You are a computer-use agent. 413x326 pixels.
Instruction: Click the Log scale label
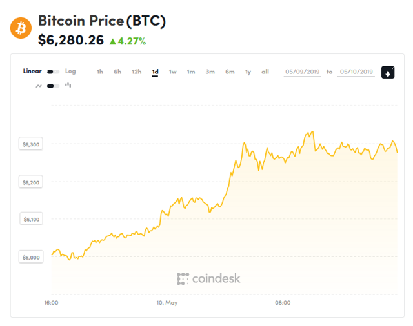pyautogui.click(x=70, y=71)
